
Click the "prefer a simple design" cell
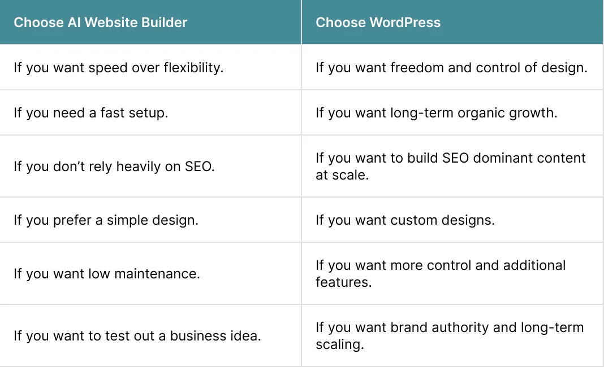pos(106,220)
